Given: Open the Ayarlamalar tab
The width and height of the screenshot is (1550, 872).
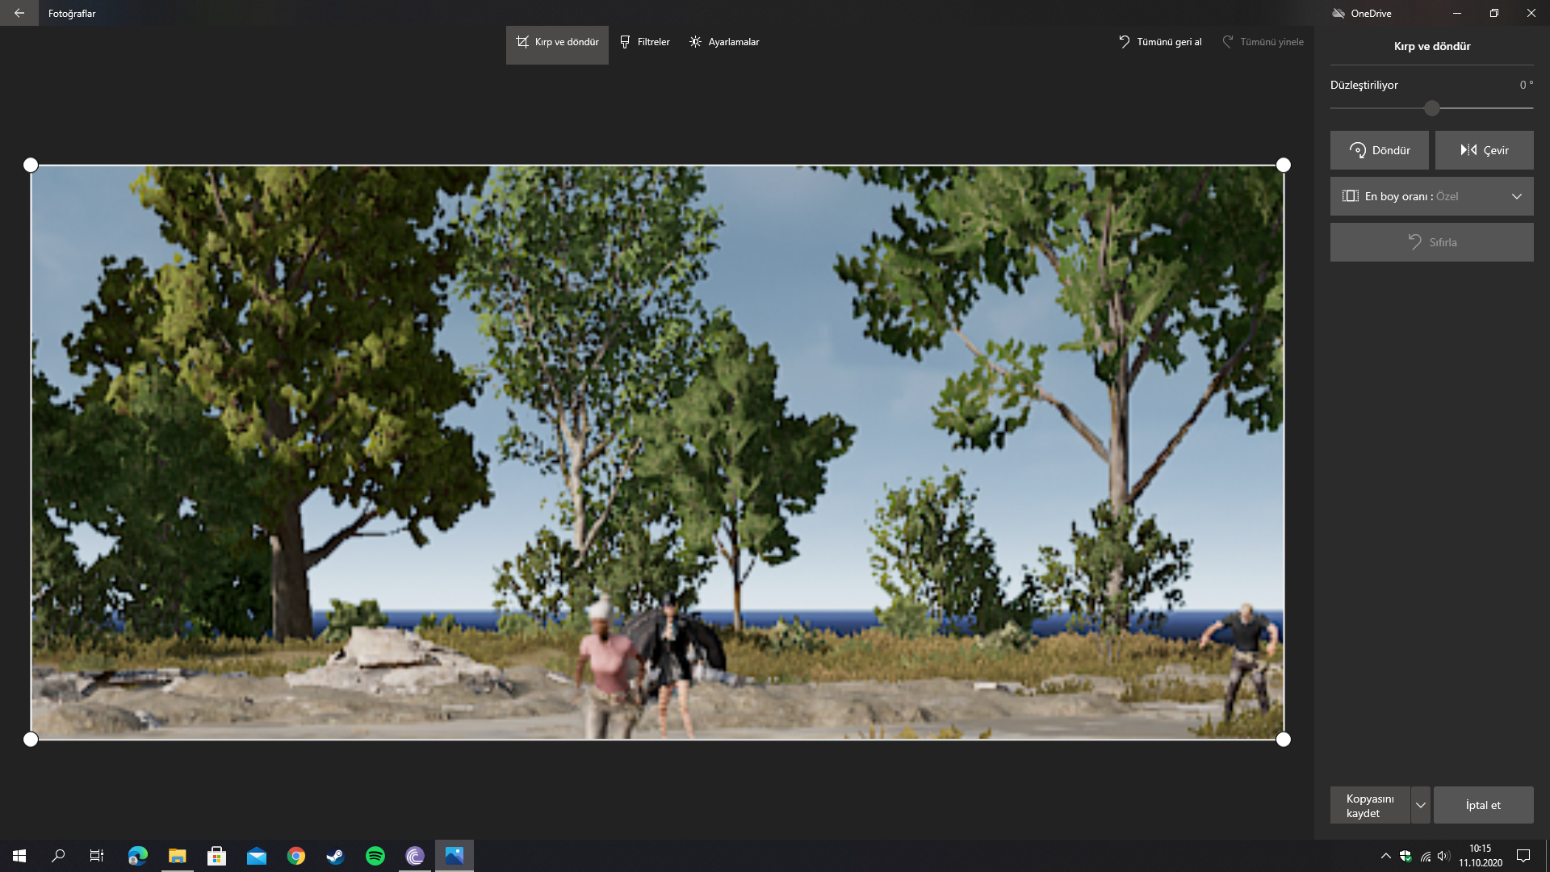Looking at the screenshot, I should coord(724,42).
